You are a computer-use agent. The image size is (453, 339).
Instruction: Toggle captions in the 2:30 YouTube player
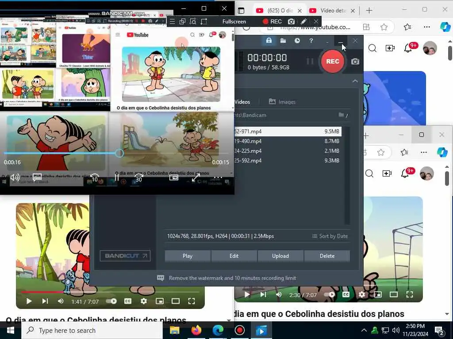click(346, 294)
